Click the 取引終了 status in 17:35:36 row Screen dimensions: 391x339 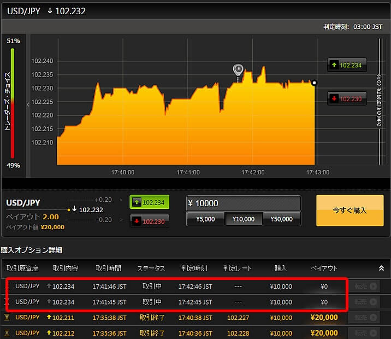click(x=152, y=333)
